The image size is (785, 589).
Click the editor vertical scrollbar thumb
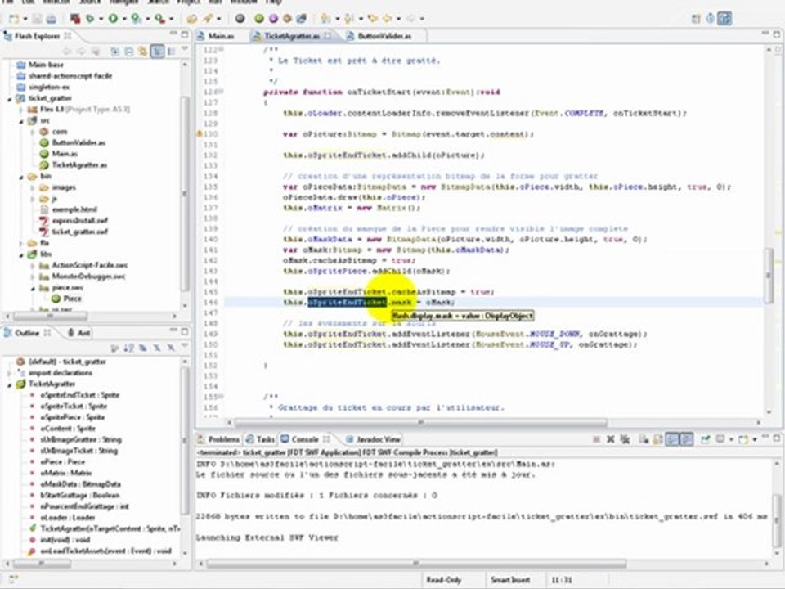[x=768, y=276]
